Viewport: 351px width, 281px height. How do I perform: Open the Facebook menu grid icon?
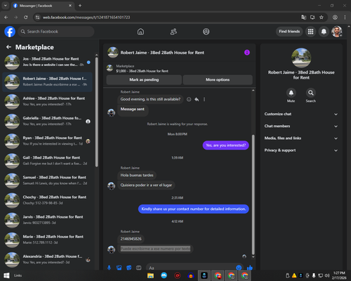[x=310, y=32]
